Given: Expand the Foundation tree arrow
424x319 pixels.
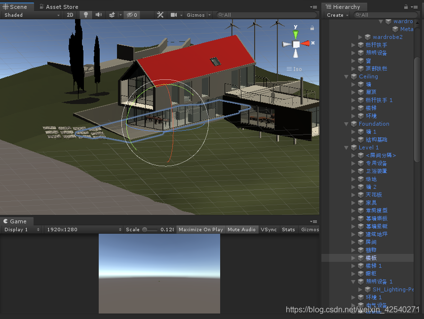Looking at the screenshot, I should (x=346, y=124).
